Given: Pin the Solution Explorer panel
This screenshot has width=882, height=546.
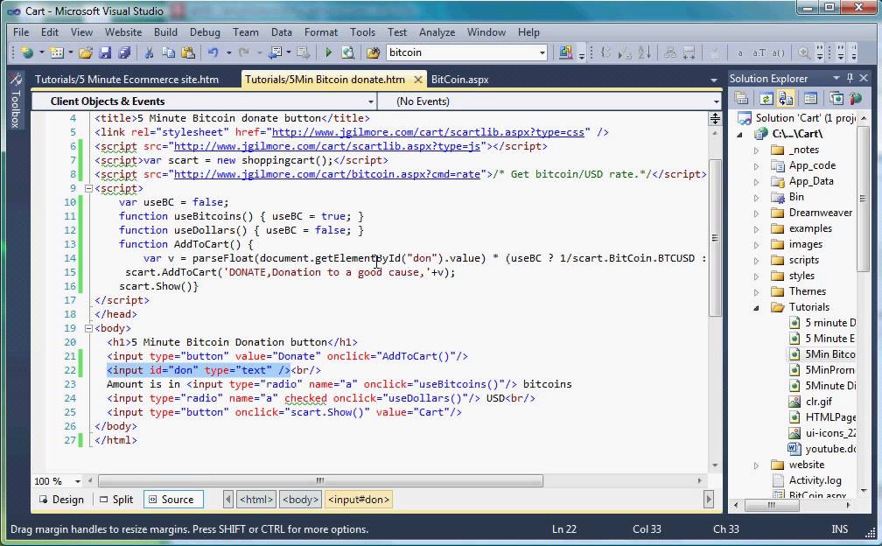Looking at the screenshot, I should (850, 78).
